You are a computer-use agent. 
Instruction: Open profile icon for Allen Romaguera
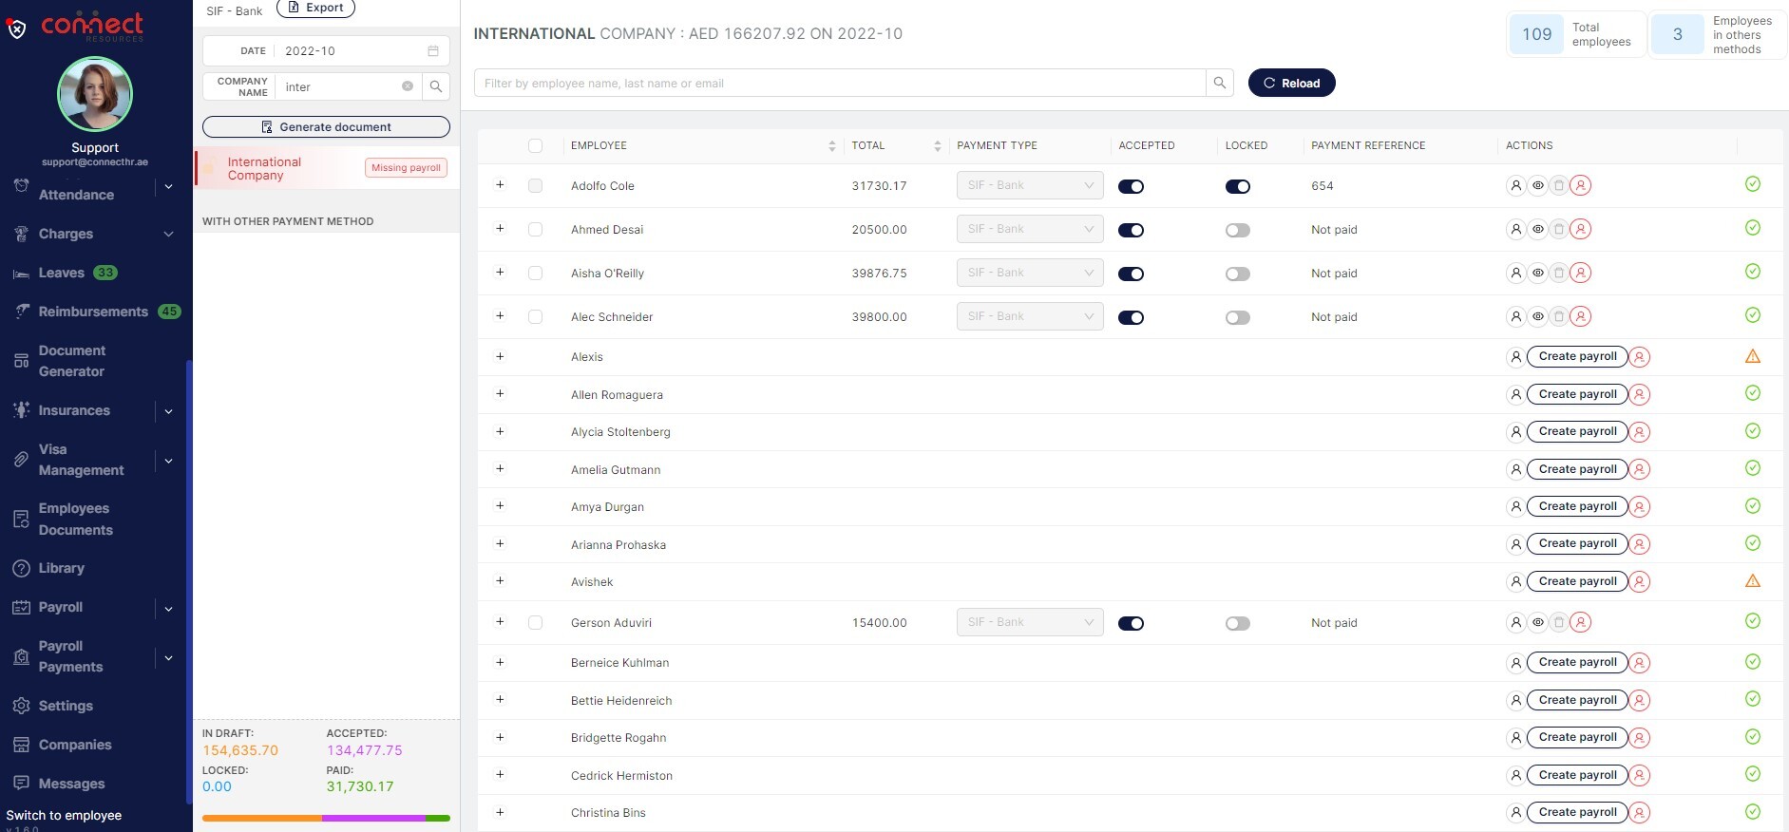click(1516, 395)
